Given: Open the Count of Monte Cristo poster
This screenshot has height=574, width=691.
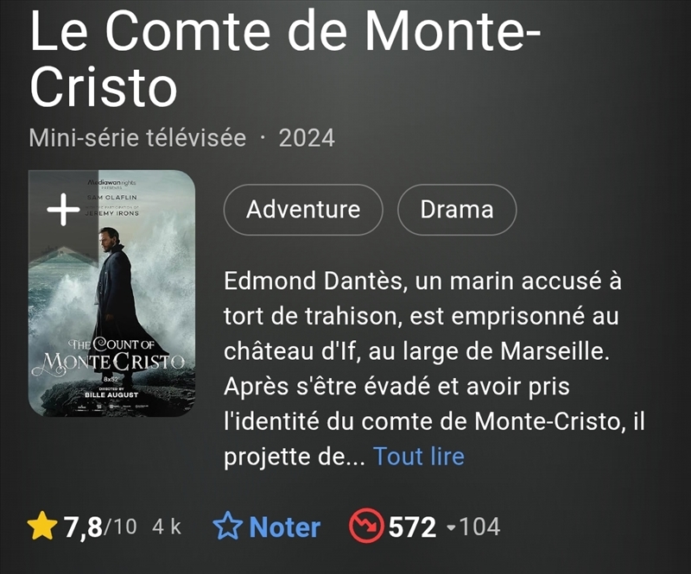Looking at the screenshot, I should click(112, 293).
